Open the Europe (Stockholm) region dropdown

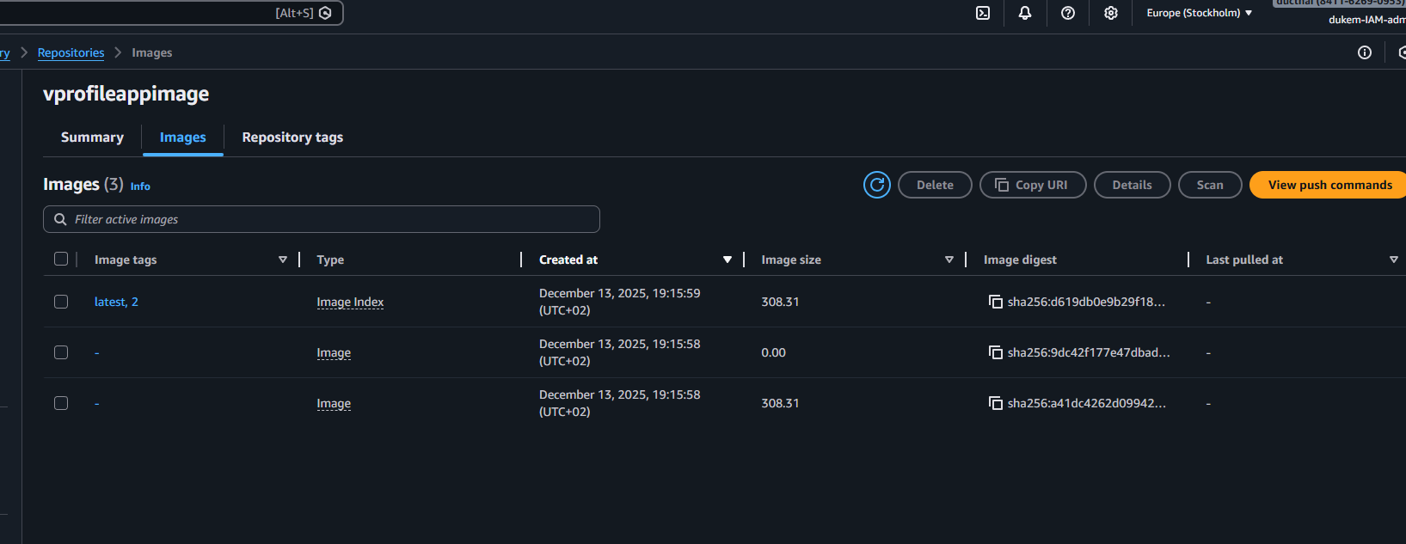click(1199, 13)
